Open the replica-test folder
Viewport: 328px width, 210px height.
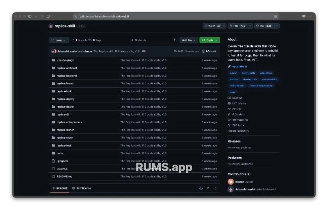64,145
